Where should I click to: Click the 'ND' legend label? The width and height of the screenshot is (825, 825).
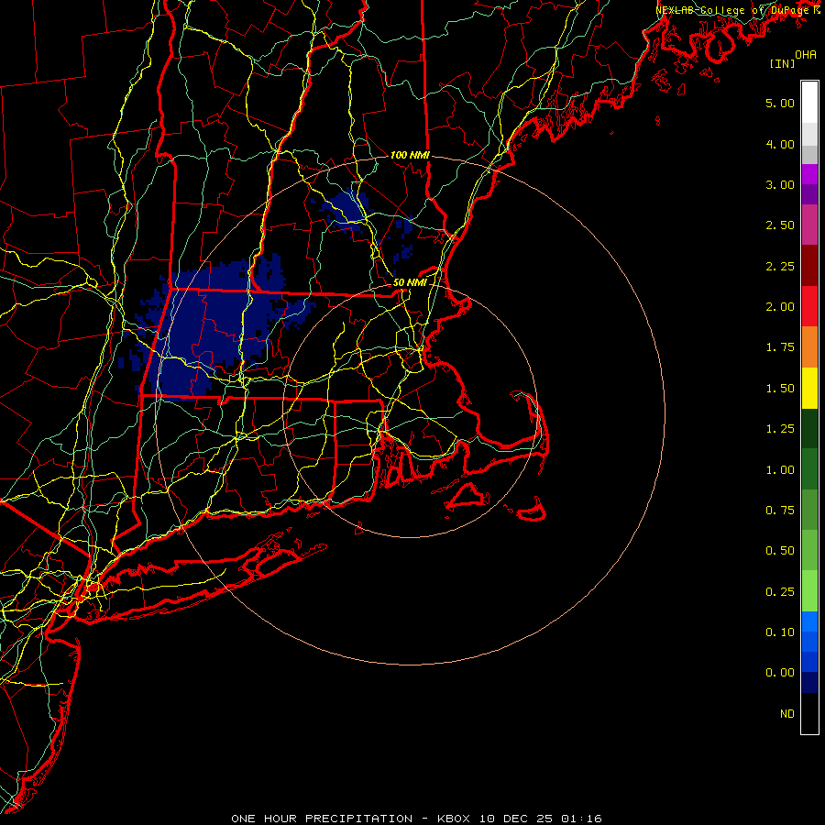(x=787, y=714)
